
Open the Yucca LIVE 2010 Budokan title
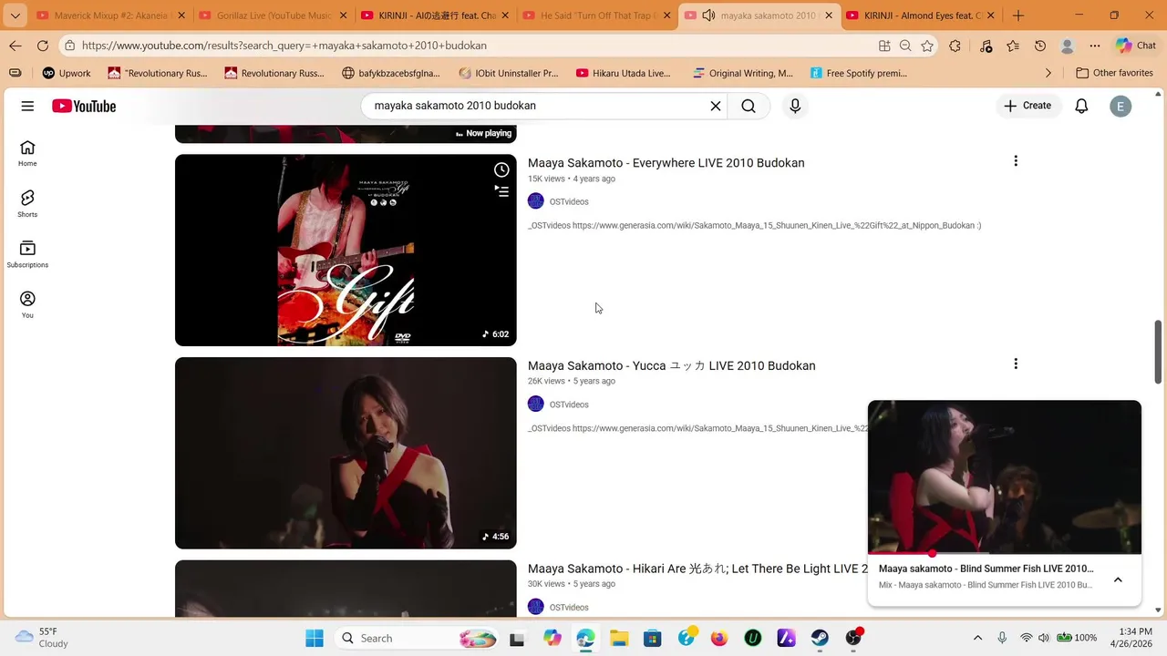(x=671, y=365)
